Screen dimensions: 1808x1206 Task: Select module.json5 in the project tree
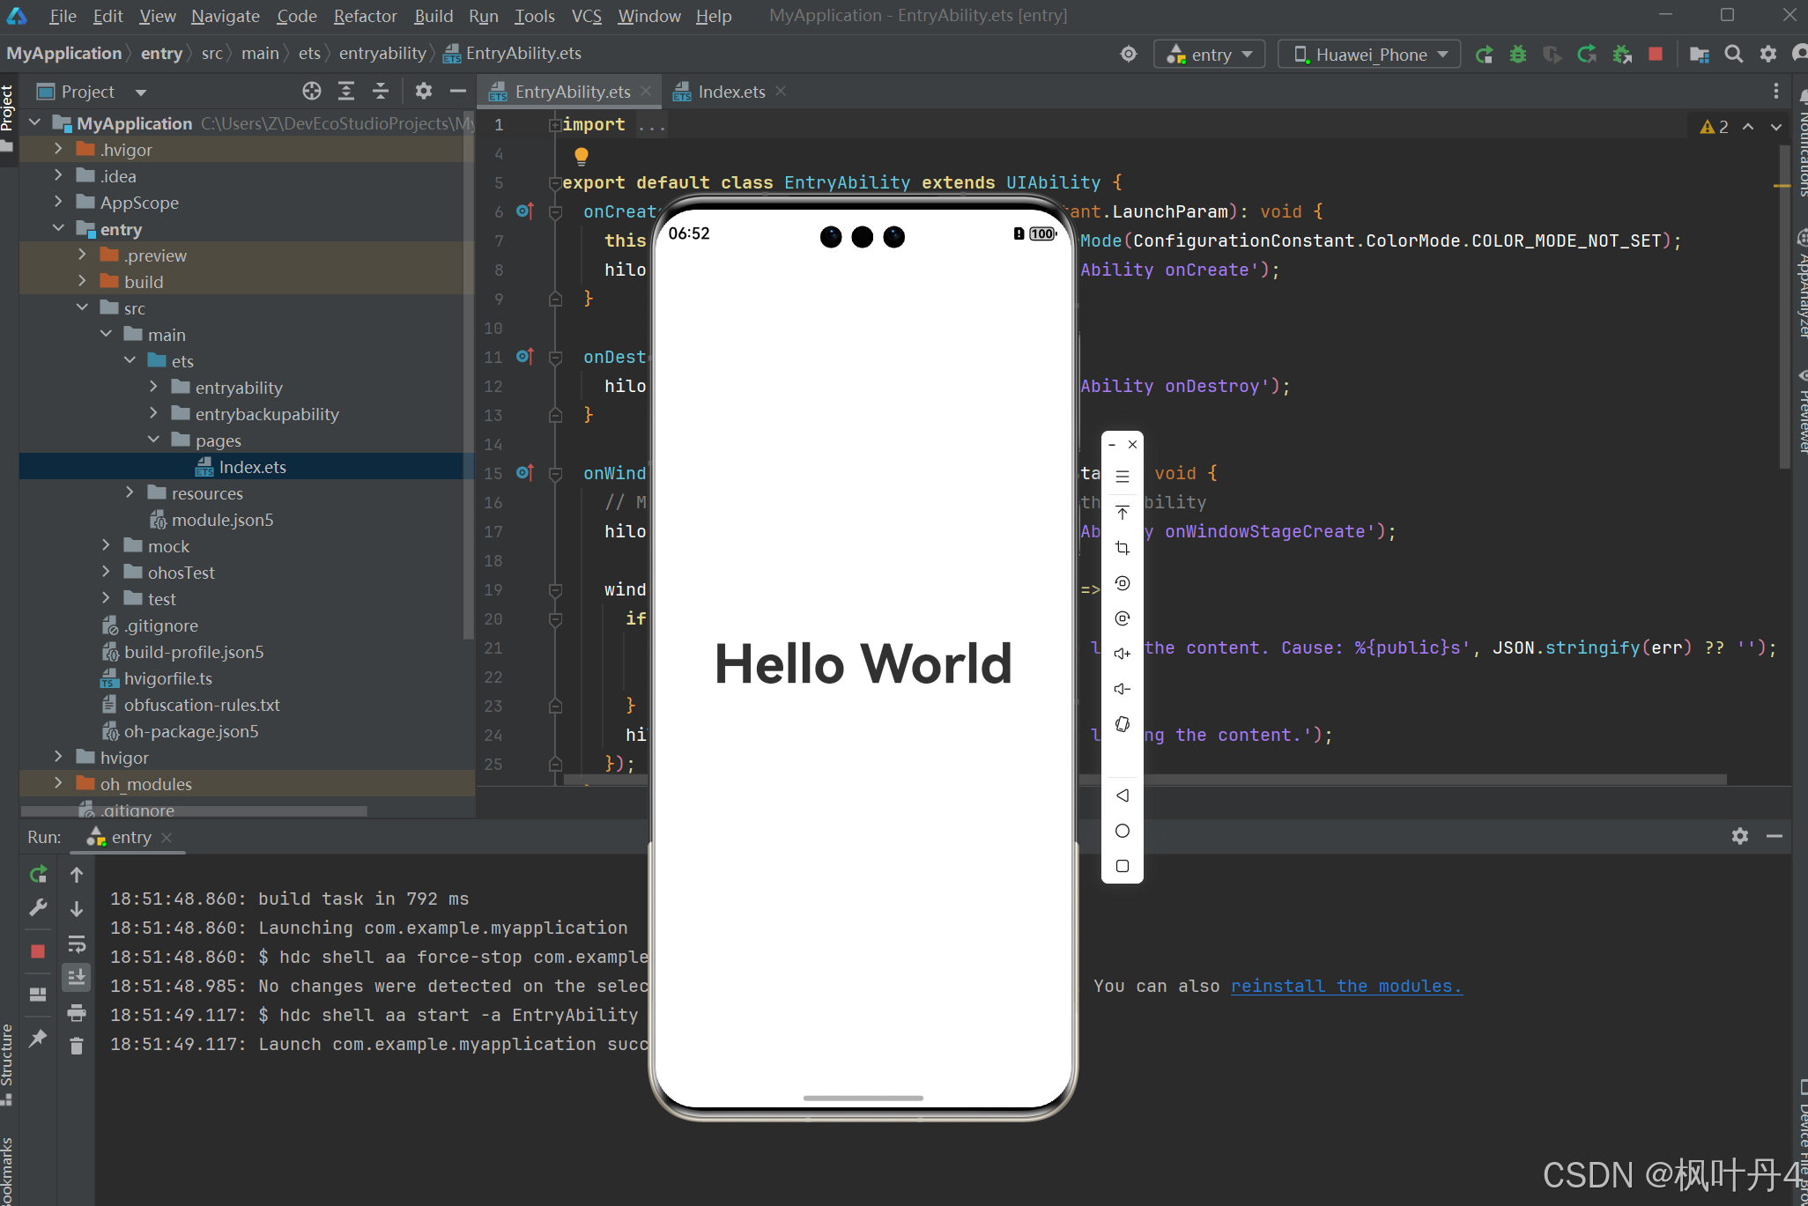(222, 520)
